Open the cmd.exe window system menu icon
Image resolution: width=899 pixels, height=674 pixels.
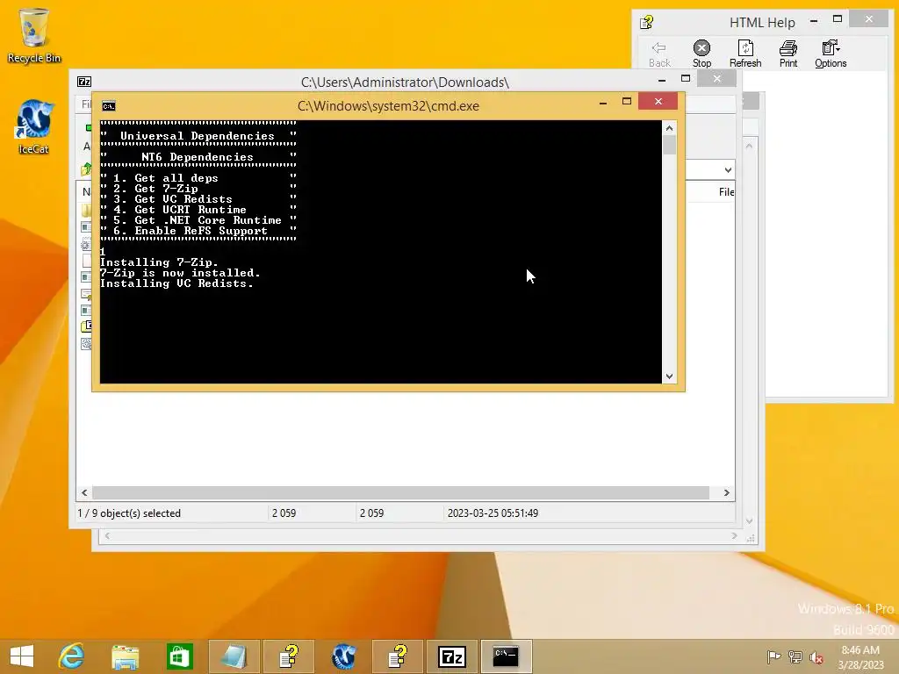point(108,106)
